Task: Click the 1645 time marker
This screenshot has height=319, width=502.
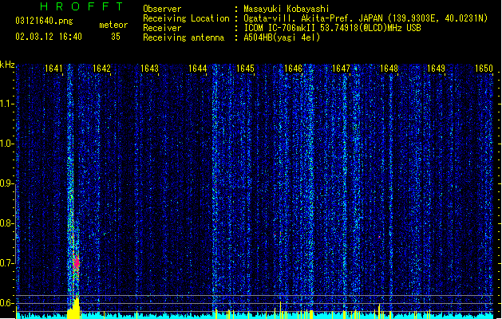Action: [x=245, y=69]
